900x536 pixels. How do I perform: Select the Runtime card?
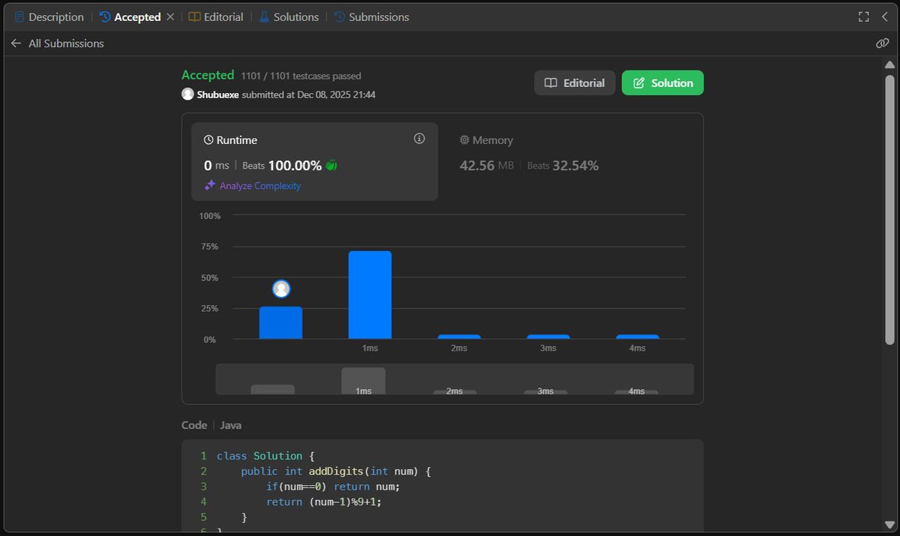pos(314,162)
